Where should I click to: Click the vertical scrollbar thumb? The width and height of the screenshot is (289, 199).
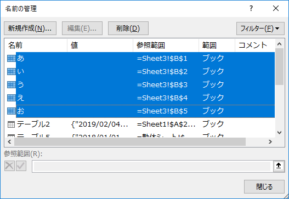280,67
